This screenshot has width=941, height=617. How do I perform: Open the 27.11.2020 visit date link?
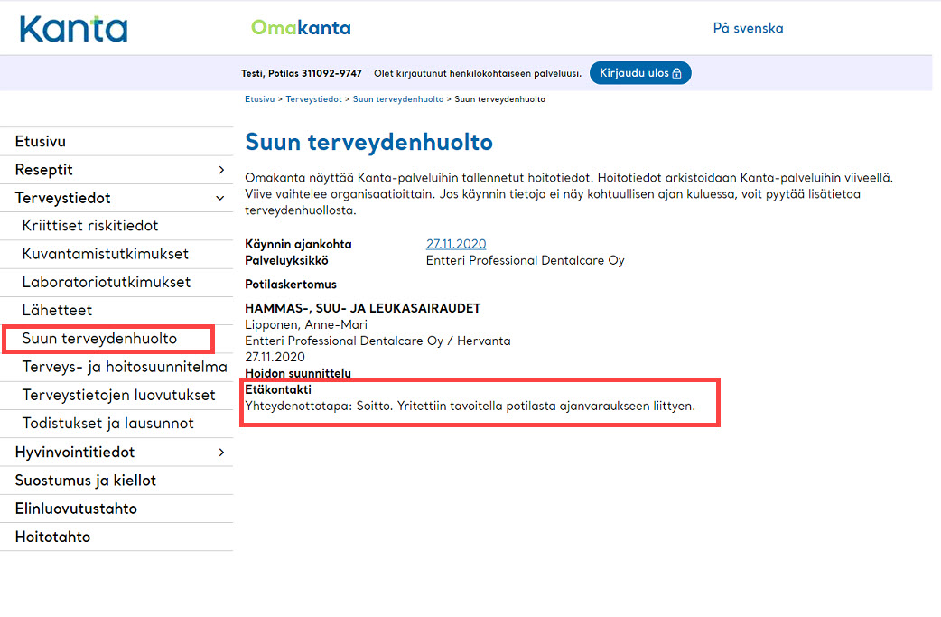(x=456, y=244)
